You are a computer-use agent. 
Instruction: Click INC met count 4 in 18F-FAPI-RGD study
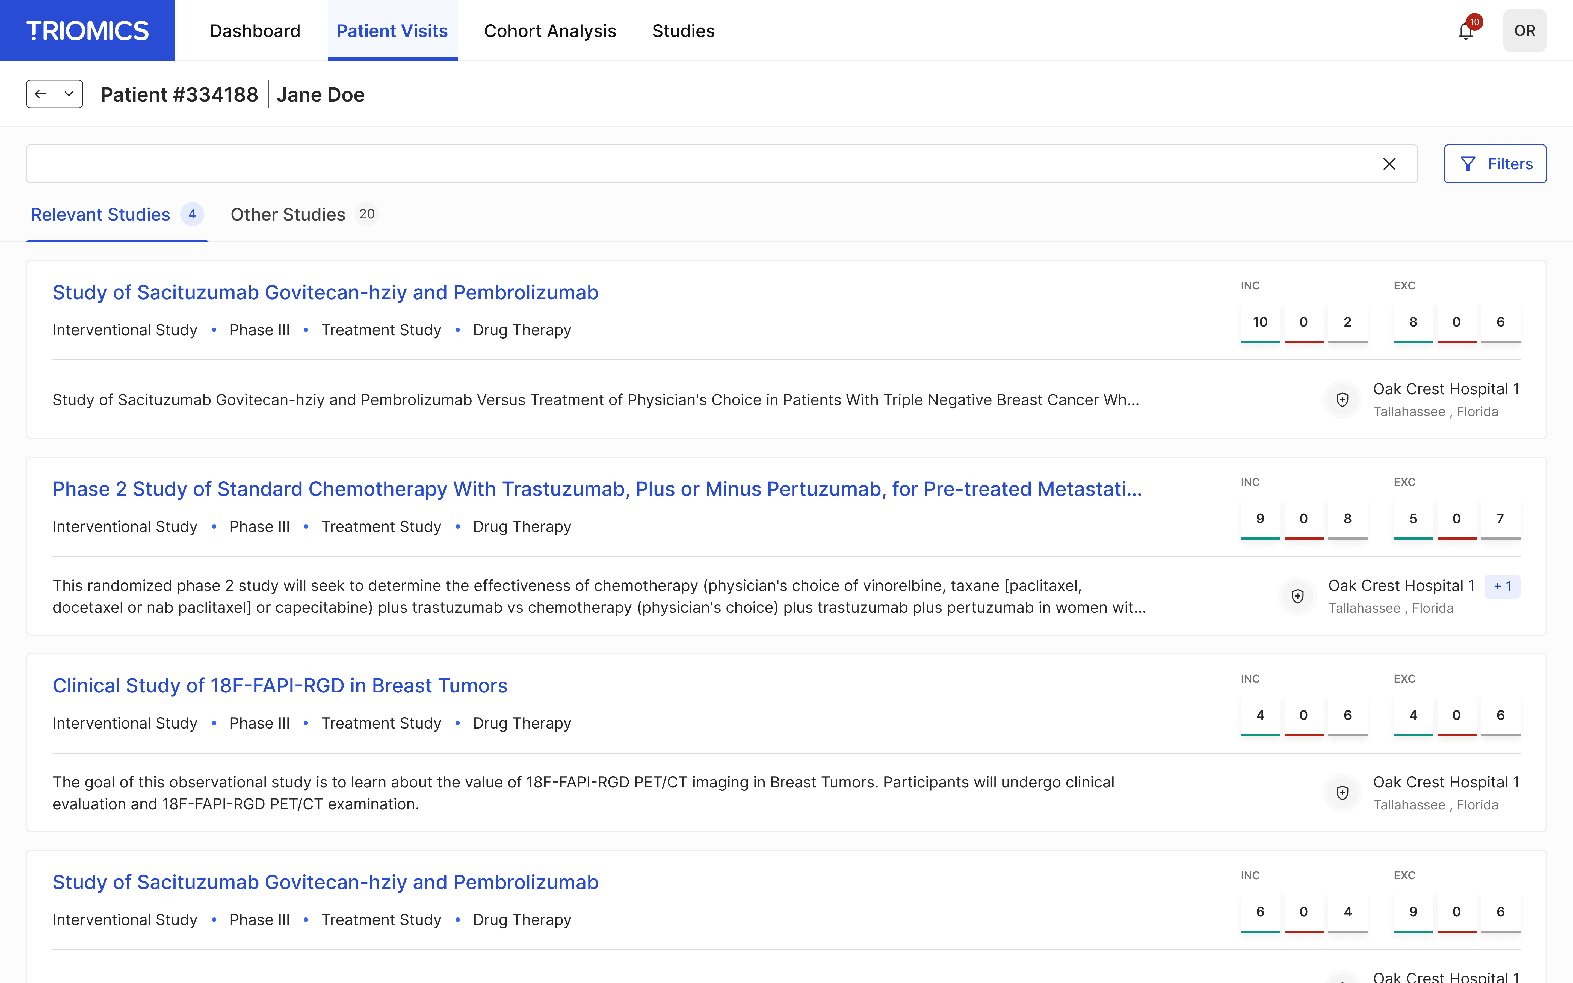(1260, 715)
